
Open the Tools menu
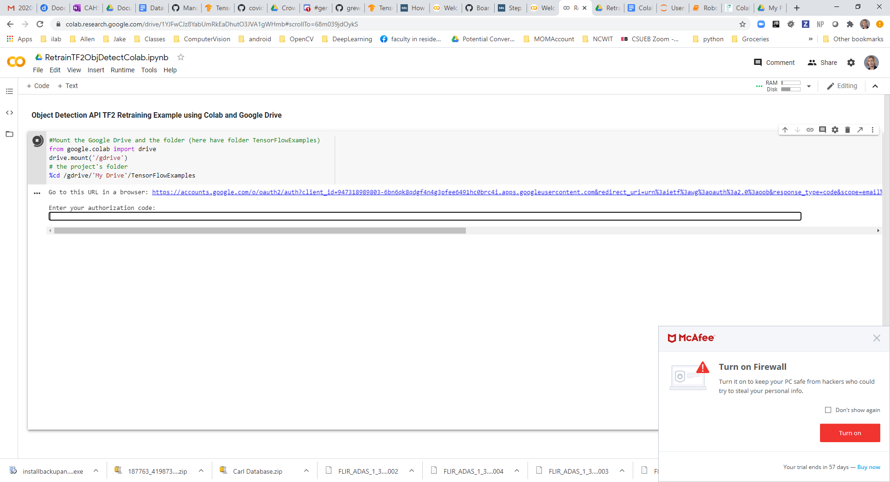149,70
